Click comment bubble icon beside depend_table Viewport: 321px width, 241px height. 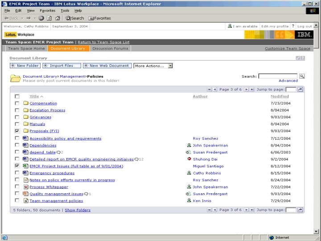tap(58, 152)
